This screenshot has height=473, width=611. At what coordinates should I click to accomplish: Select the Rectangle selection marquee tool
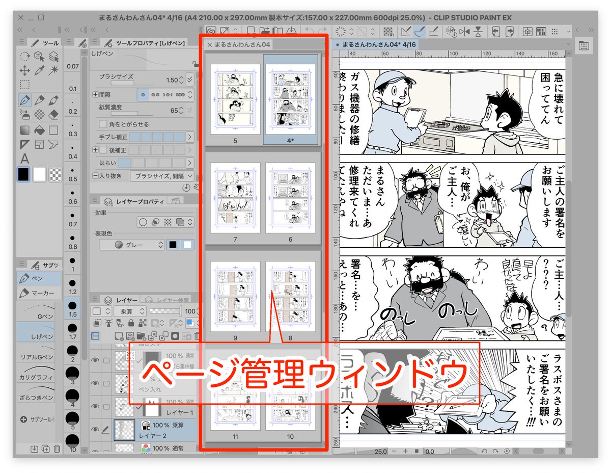click(x=25, y=85)
